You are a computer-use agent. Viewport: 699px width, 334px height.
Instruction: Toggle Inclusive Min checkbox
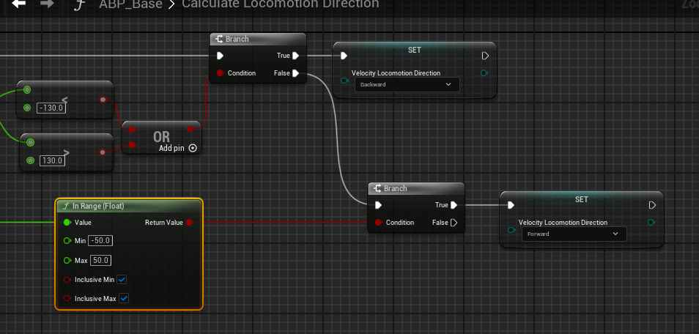121,280
